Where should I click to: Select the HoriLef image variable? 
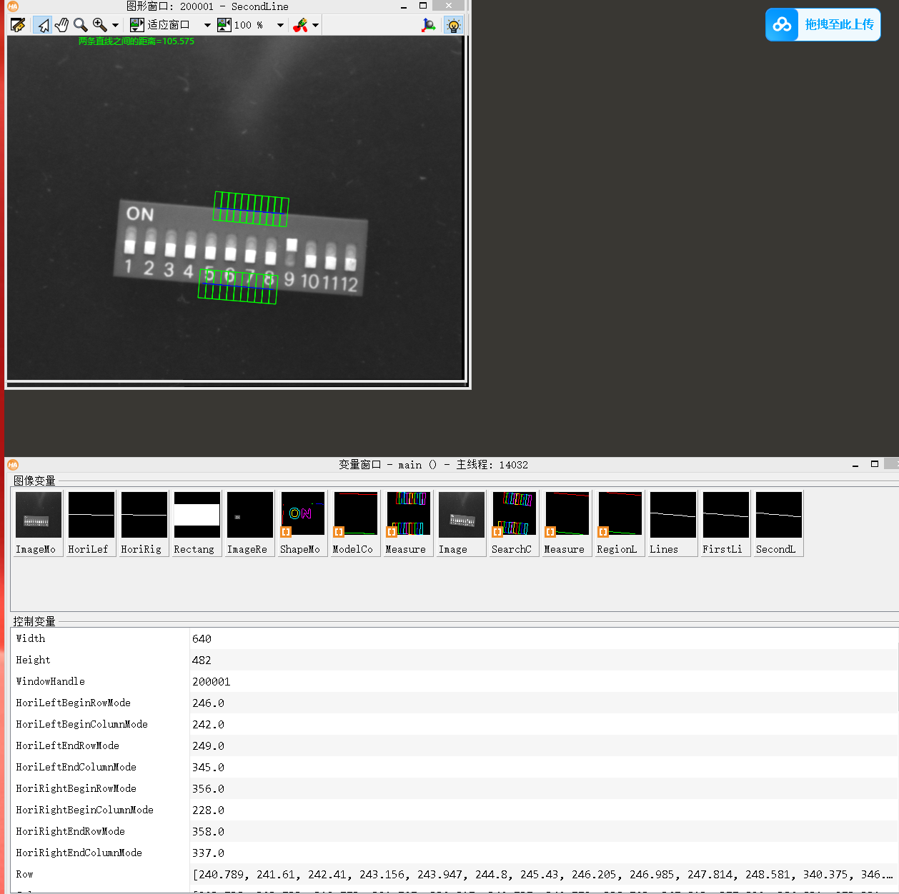[91, 523]
